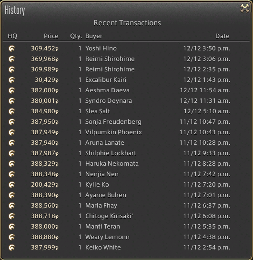Click the HQ column header

click(x=12, y=36)
